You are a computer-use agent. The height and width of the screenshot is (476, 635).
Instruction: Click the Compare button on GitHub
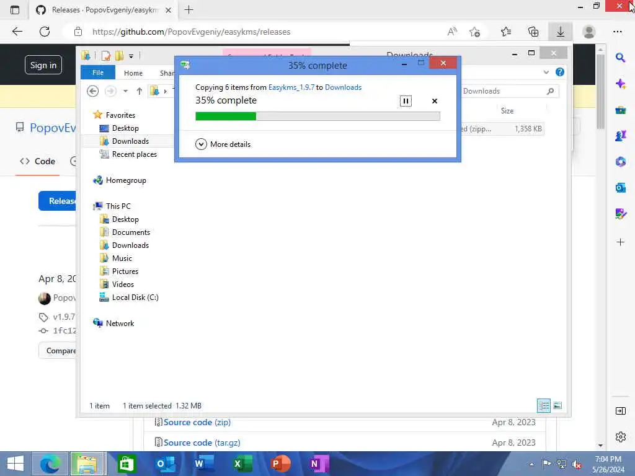[x=58, y=351]
